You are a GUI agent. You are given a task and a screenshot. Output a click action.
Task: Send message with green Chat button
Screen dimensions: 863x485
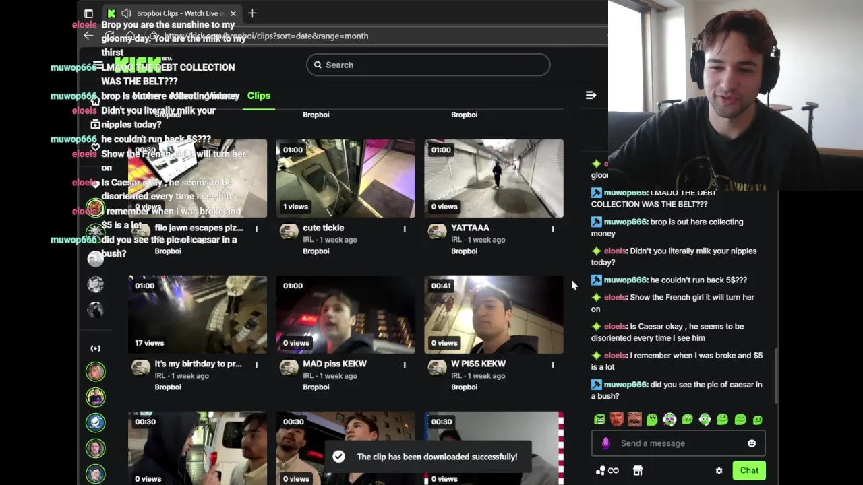tap(749, 471)
